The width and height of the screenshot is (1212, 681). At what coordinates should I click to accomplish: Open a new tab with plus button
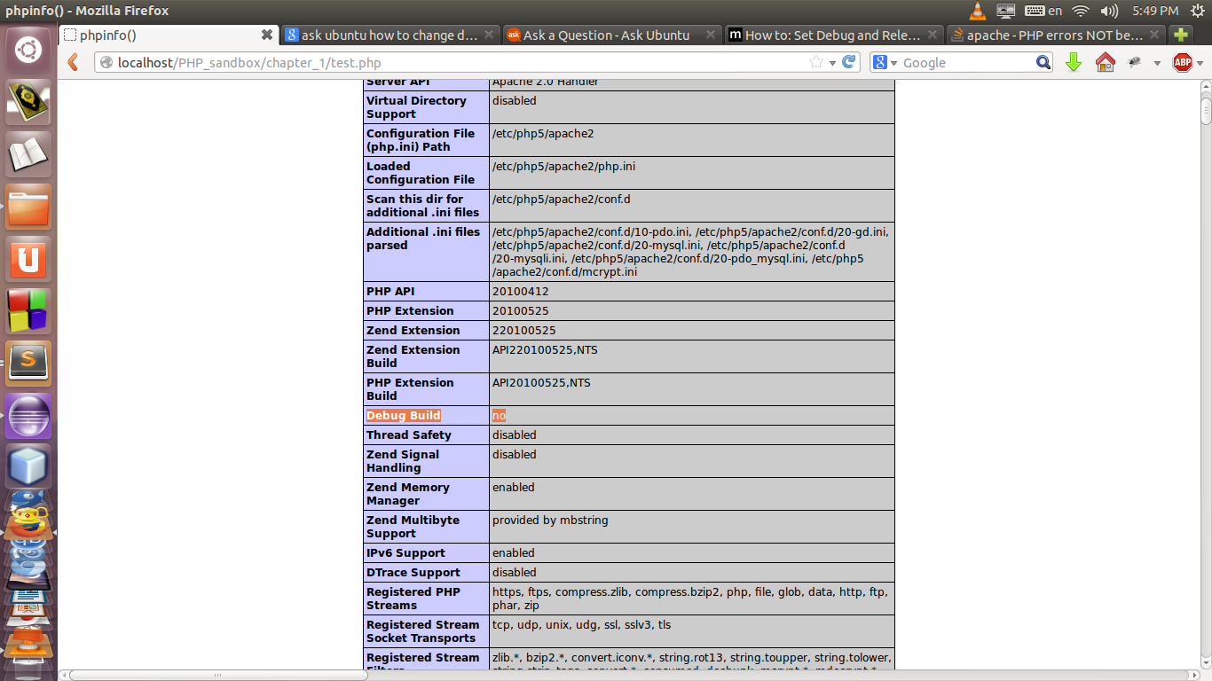click(1180, 35)
